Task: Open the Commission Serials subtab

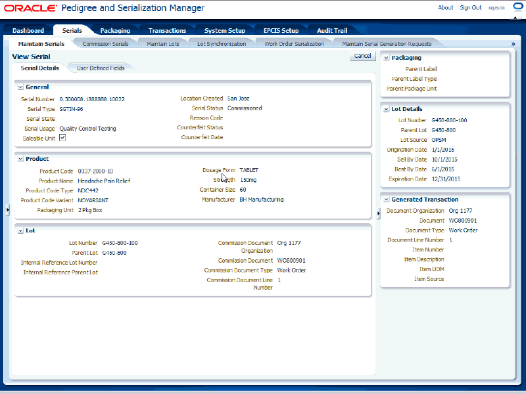Action: tap(105, 44)
